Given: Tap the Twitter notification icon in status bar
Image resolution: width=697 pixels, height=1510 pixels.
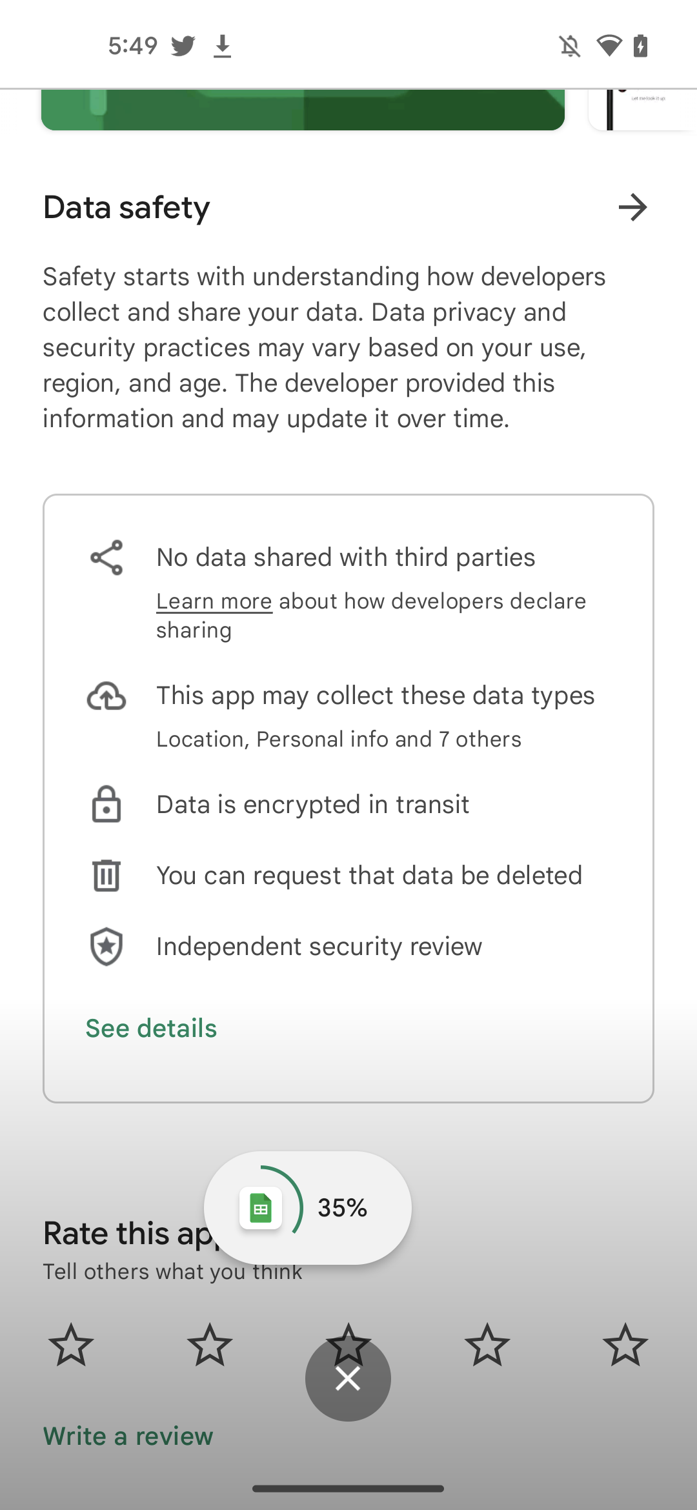Looking at the screenshot, I should 183,46.
